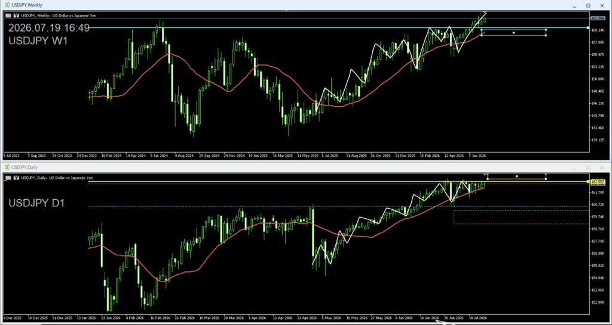Viewport: 612px width, 325px height.
Task: Click 146.130 on the Weekly price scale
Action: (x=598, y=104)
